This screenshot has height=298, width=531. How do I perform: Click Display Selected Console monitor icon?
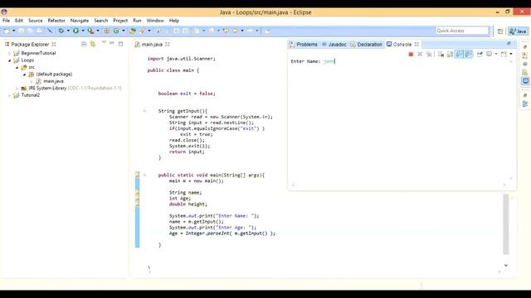click(x=489, y=54)
